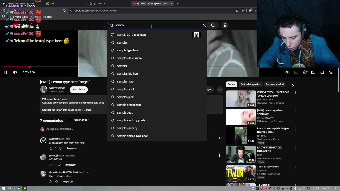This screenshot has height=191, width=340.
Task: Open the Brave Shields lion icon
Action: coord(250,11)
